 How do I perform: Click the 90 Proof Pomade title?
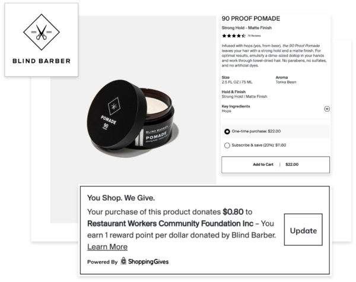point(251,18)
